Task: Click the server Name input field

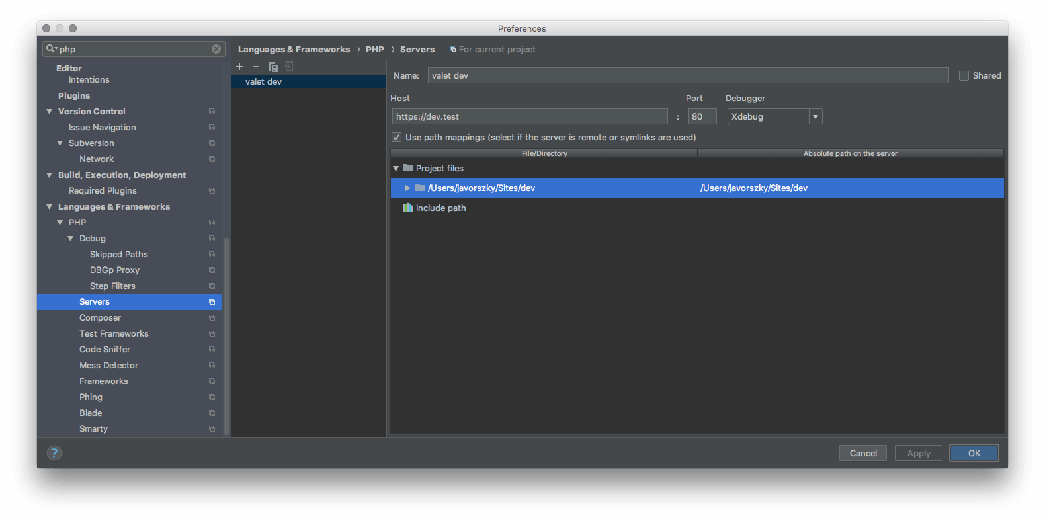Action: point(688,76)
